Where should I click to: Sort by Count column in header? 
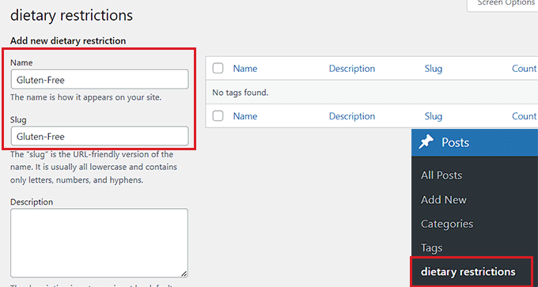pyautogui.click(x=525, y=69)
